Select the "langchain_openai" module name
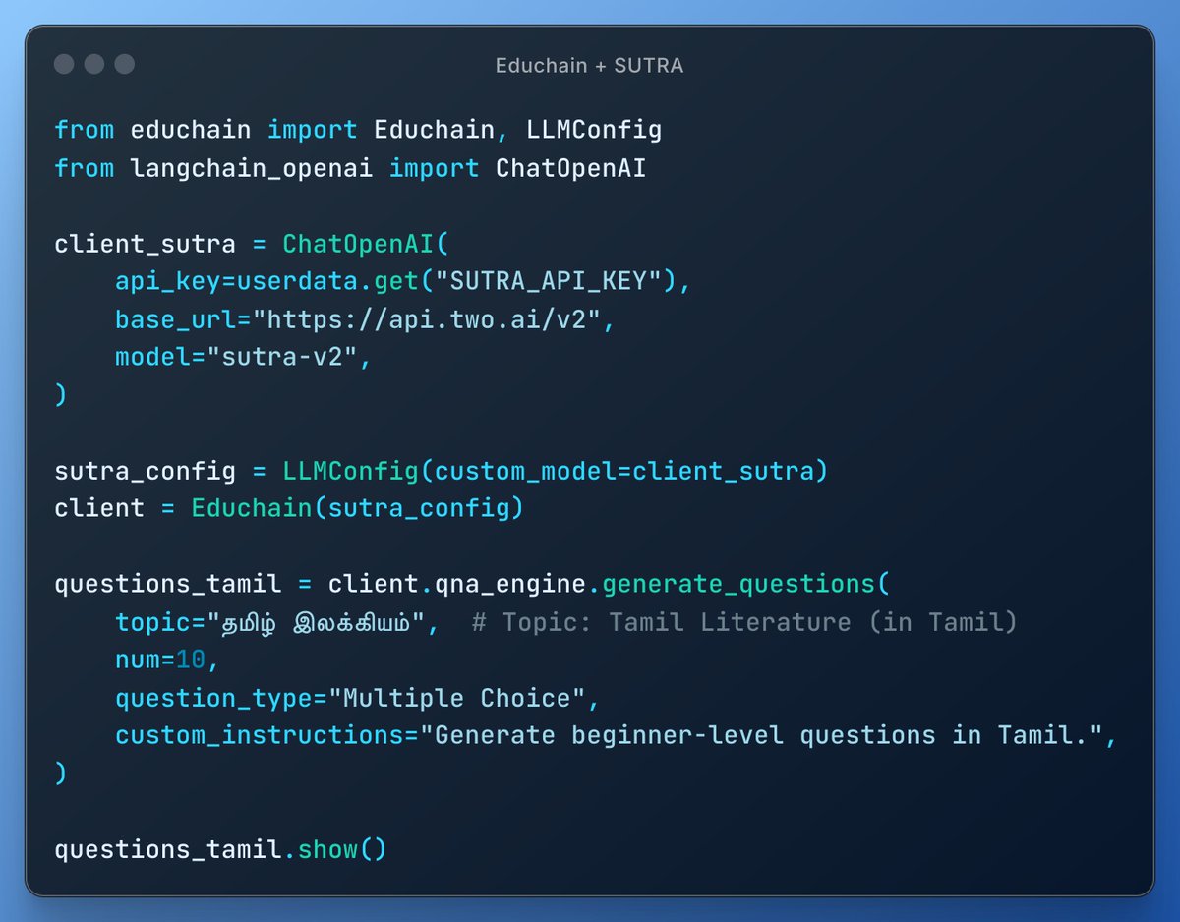The image size is (1180, 922). pos(252,168)
